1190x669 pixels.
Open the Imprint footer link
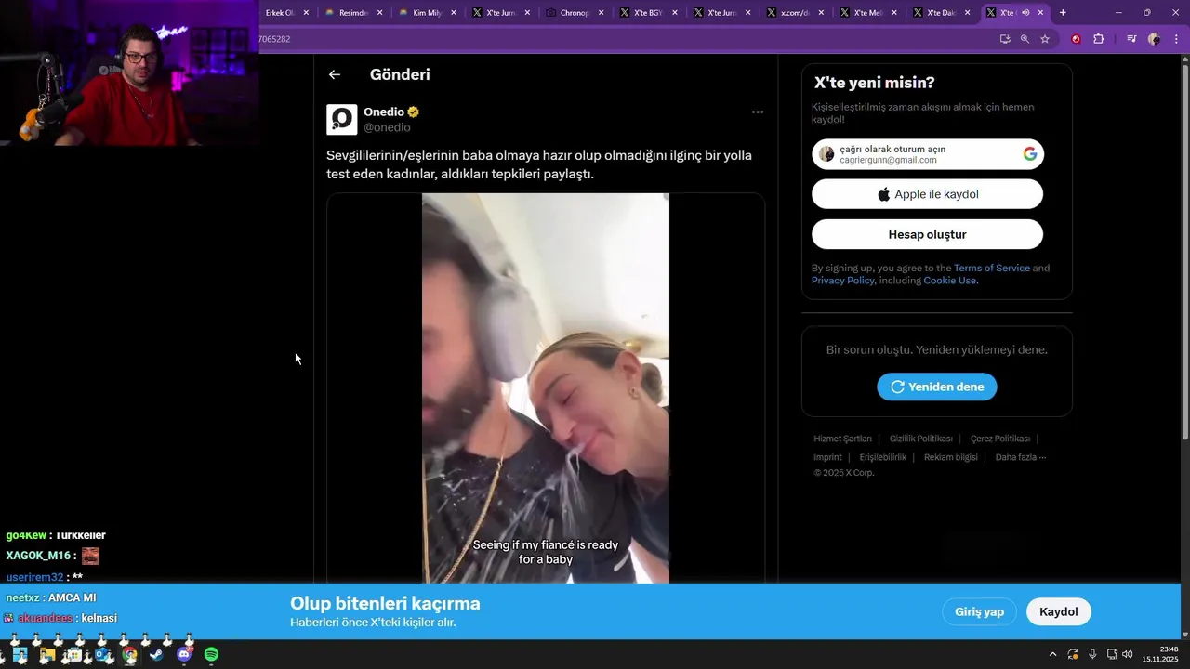(x=827, y=457)
